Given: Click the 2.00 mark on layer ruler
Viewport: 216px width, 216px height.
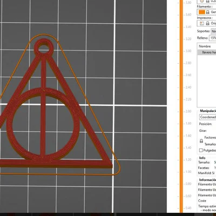Looking at the screenshot, I should (x=188, y=111).
